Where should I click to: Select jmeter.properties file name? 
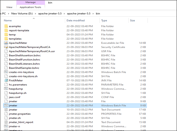pyautogui.click(x=20, y=114)
